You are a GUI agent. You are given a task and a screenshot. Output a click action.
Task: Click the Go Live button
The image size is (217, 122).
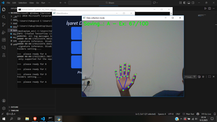(x=206, y=114)
